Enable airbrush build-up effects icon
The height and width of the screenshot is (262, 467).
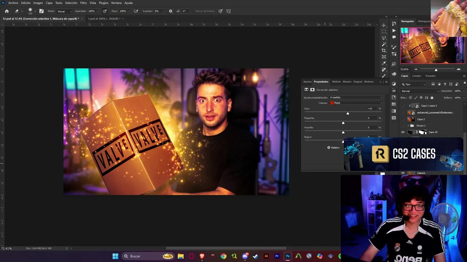coord(136,11)
